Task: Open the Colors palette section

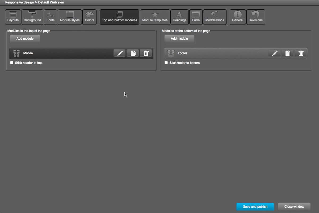Action: point(90,17)
